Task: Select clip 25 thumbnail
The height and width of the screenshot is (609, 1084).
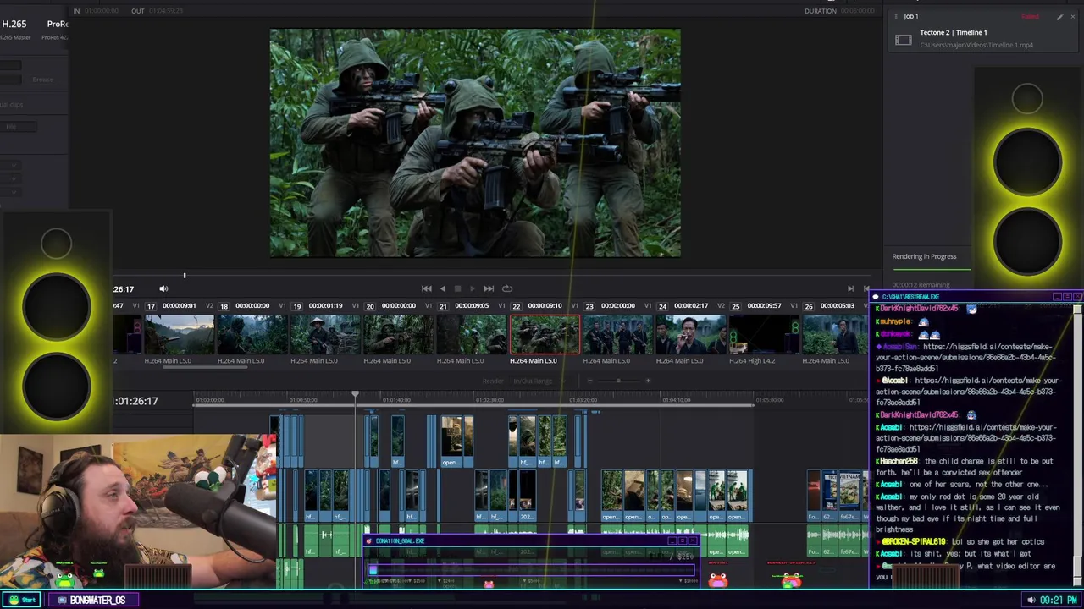Action: (x=764, y=334)
